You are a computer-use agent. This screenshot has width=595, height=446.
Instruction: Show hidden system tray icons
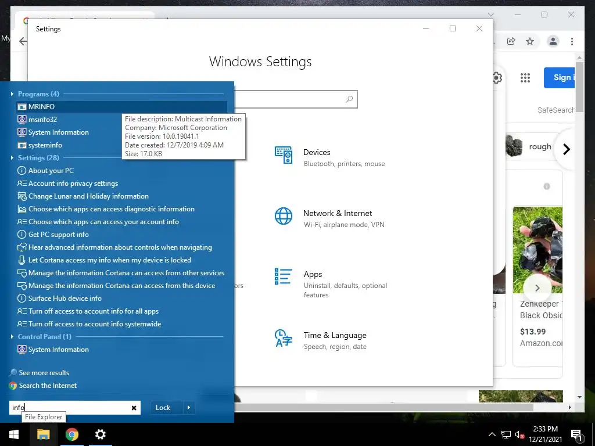click(492, 434)
